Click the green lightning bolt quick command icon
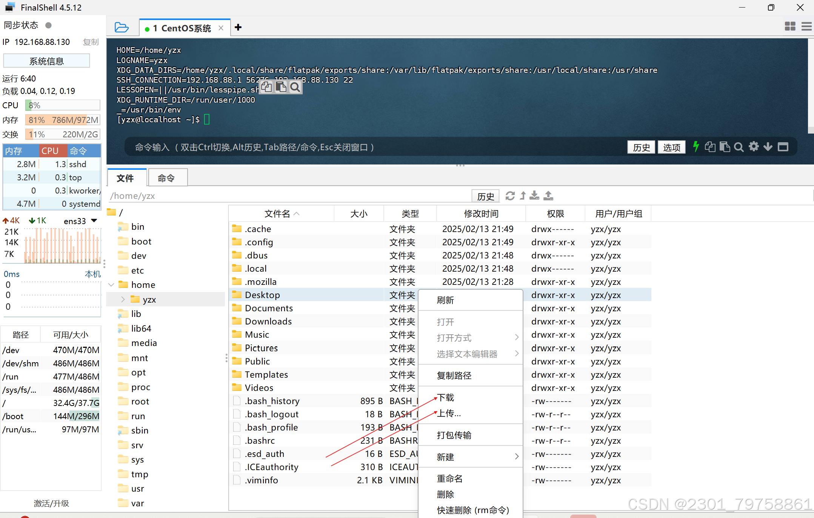 (x=696, y=147)
